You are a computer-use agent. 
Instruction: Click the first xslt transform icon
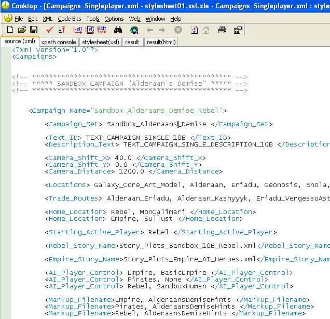78,30
